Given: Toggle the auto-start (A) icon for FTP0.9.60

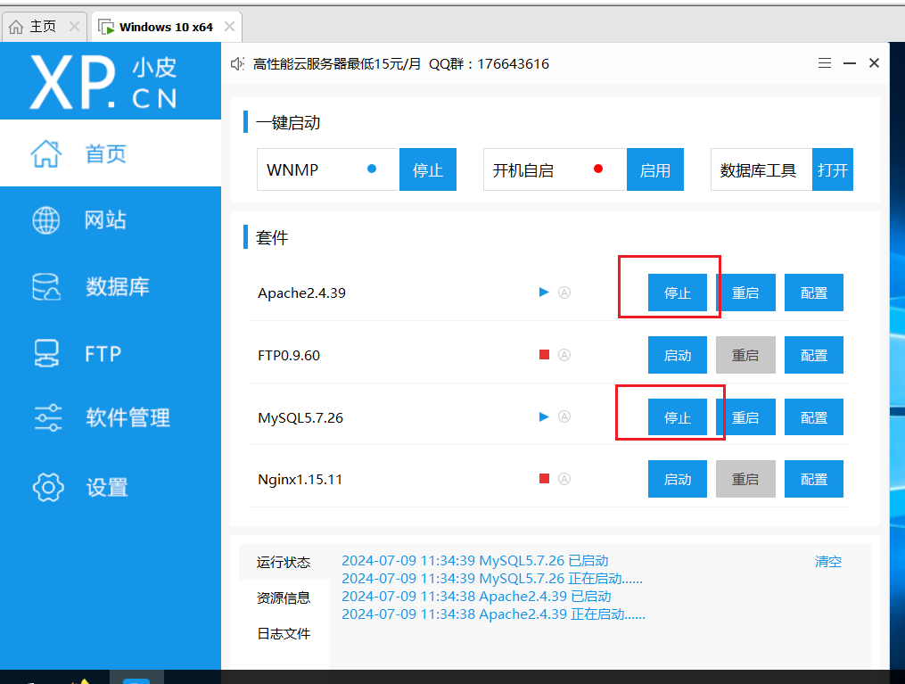Looking at the screenshot, I should (x=564, y=355).
